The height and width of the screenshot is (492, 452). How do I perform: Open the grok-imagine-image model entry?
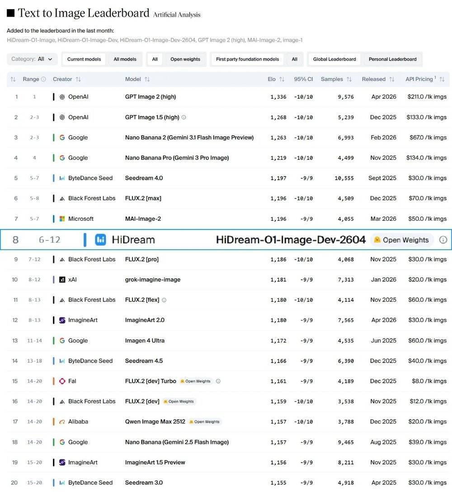click(152, 279)
